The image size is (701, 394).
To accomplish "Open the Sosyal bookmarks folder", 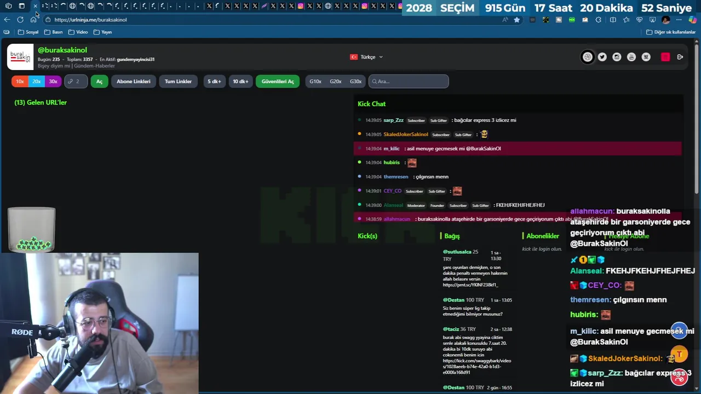I will 28,32.
